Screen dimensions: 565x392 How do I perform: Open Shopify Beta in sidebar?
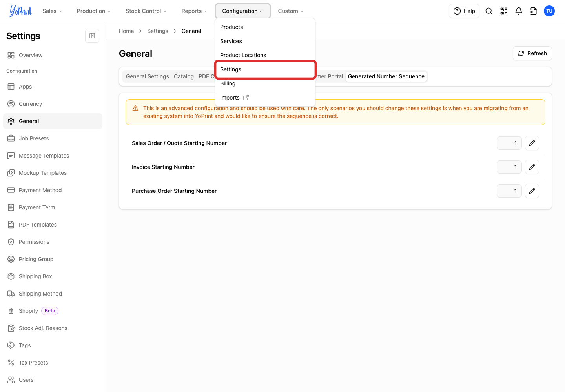click(x=53, y=311)
